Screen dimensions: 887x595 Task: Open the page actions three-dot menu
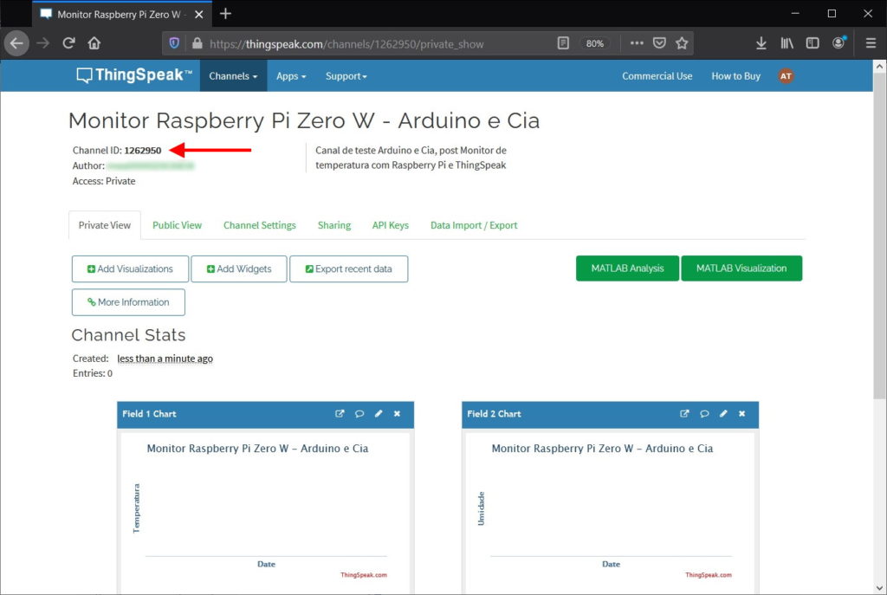637,43
